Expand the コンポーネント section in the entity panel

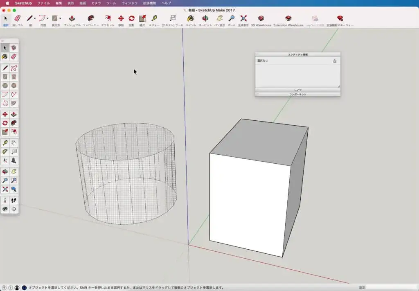pyautogui.click(x=298, y=95)
